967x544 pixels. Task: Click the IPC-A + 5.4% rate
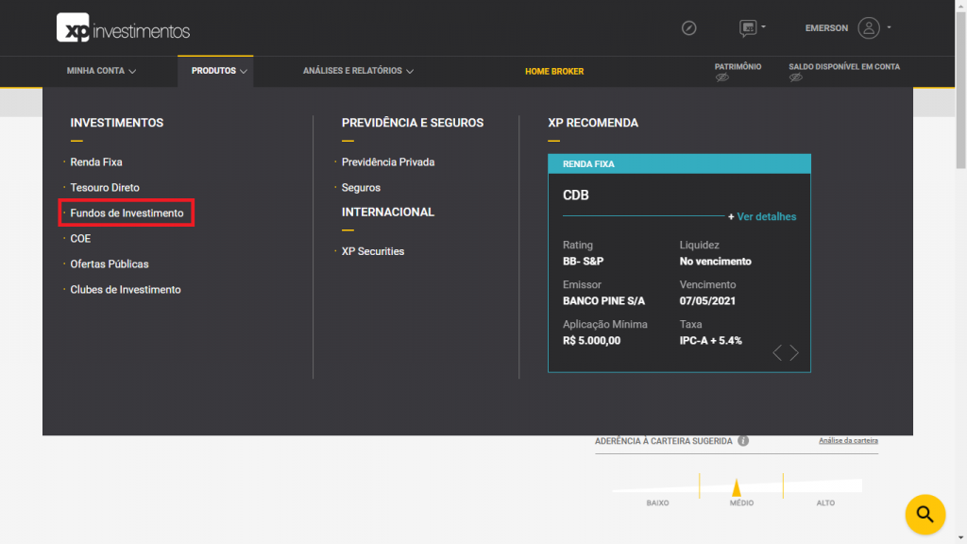click(710, 340)
